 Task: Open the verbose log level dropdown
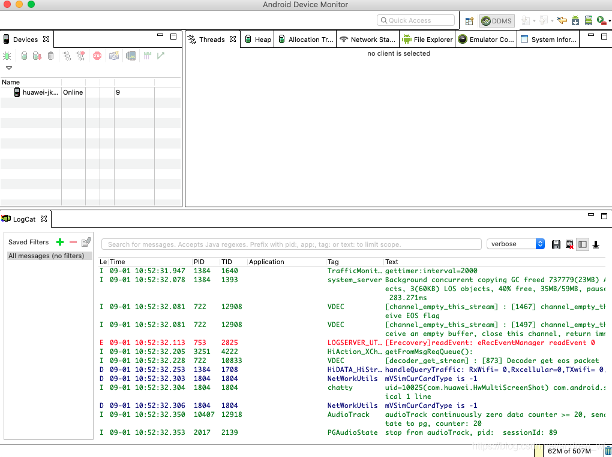click(515, 244)
